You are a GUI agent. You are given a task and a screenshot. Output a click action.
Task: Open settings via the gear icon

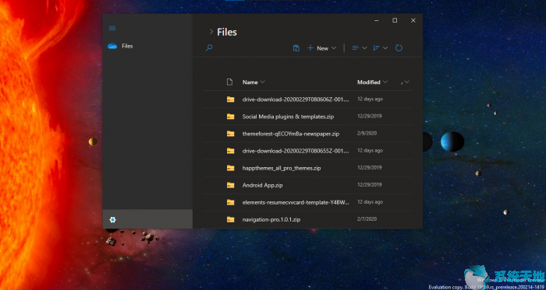(112, 219)
